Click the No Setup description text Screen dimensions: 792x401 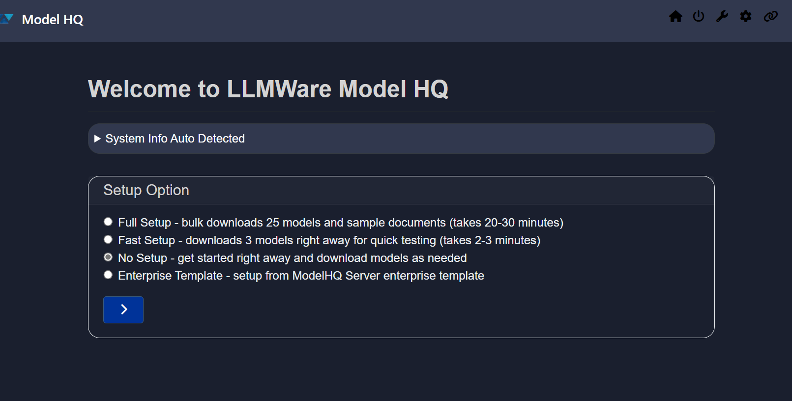coord(292,258)
